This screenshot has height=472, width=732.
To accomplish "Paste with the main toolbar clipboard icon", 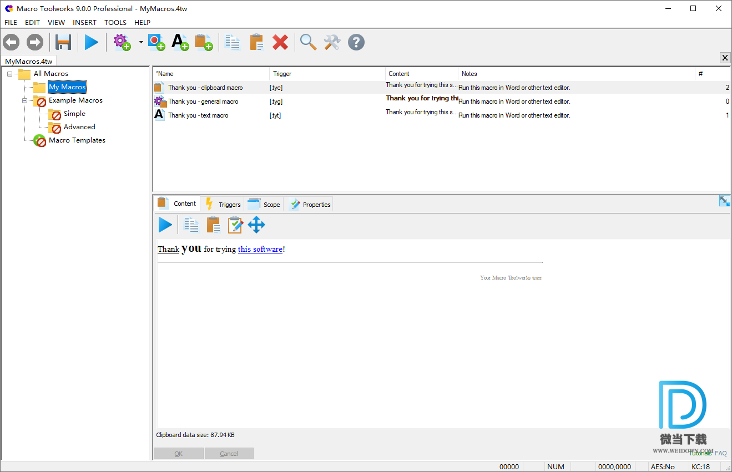I will pyautogui.click(x=256, y=42).
